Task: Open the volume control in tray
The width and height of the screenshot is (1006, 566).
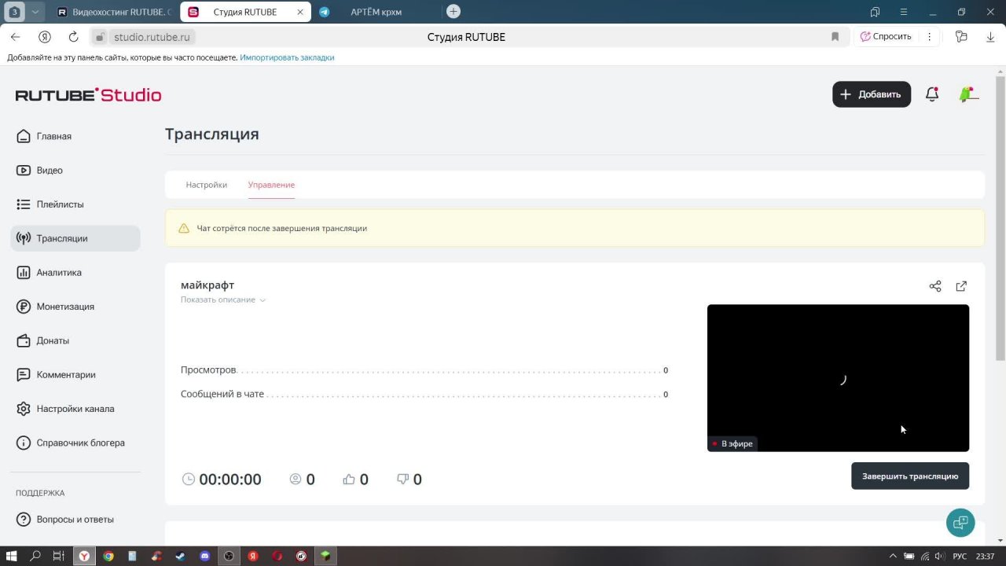Action: pos(939,557)
